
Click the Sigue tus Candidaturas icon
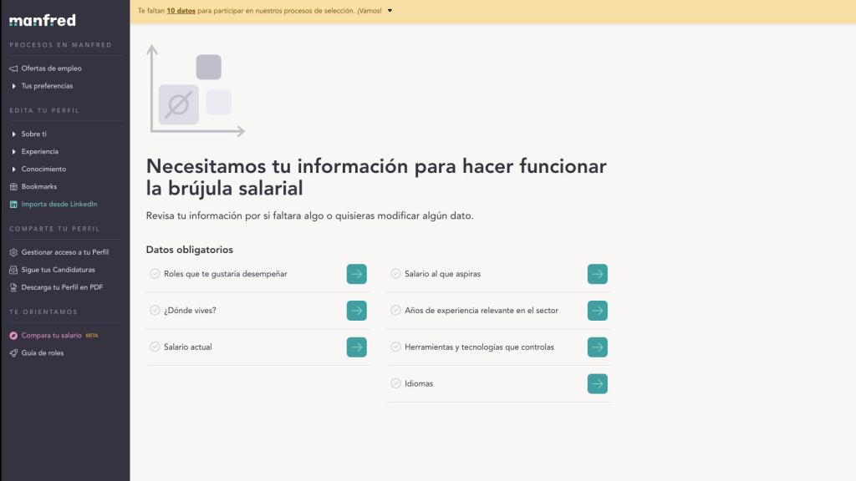coord(13,270)
